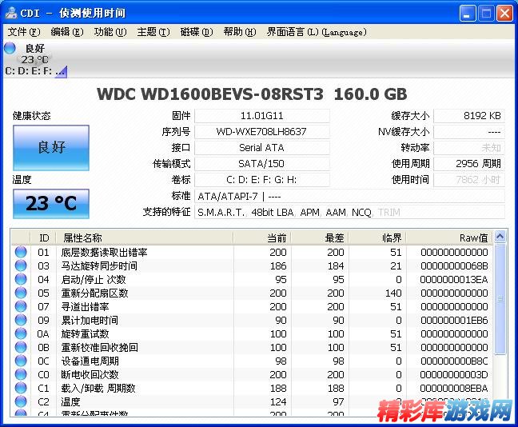This screenshot has width=518, height=427.
Task: Click the status icon for attribute 01 row
Action: pos(21,253)
